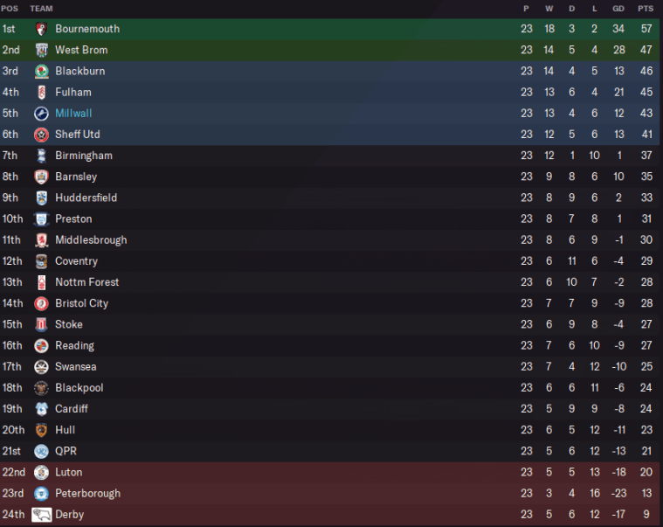Click the TEAM column header

coord(41,9)
